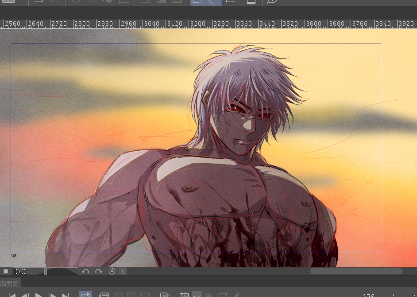Collapse the rotation bar left chevron

point(123,271)
